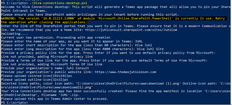Click the www.thomasjuhlolesen.com website link
The width and height of the screenshot is (232, 105).
[125, 72]
